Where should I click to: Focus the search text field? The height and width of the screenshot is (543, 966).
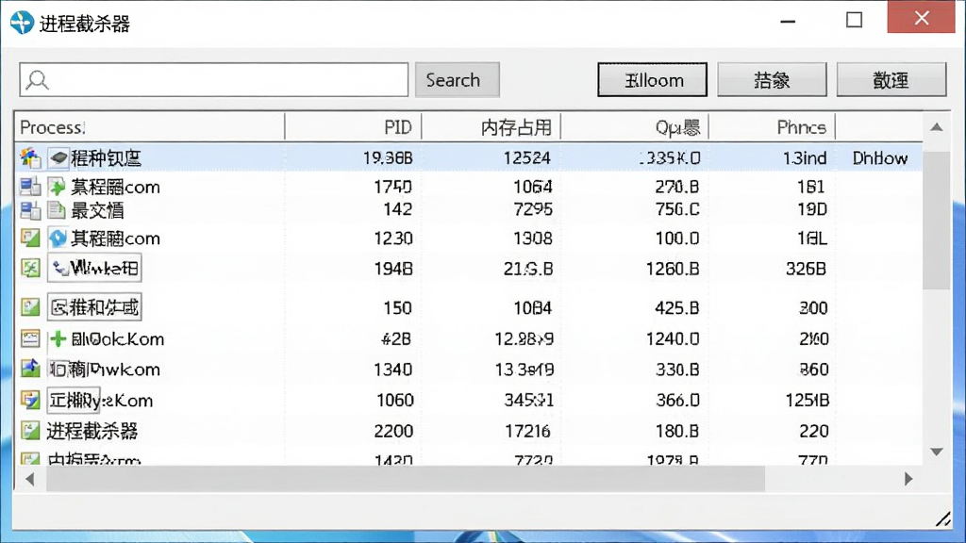pyautogui.click(x=214, y=80)
